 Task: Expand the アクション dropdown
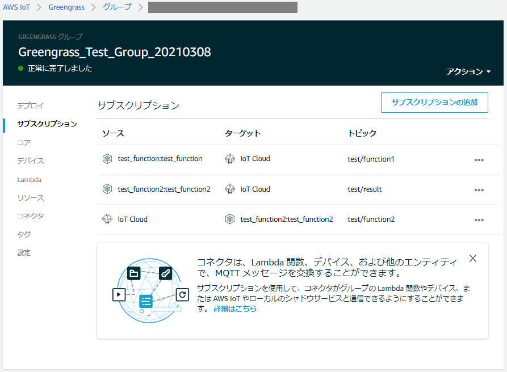click(468, 71)
